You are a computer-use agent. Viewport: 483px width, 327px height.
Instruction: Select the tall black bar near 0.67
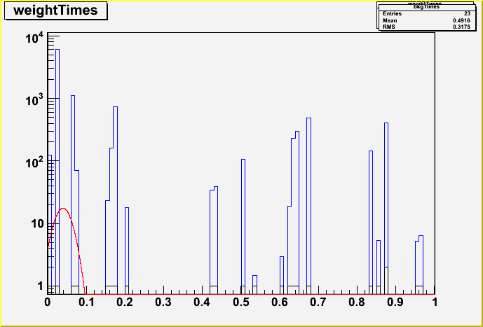[308, 203]
